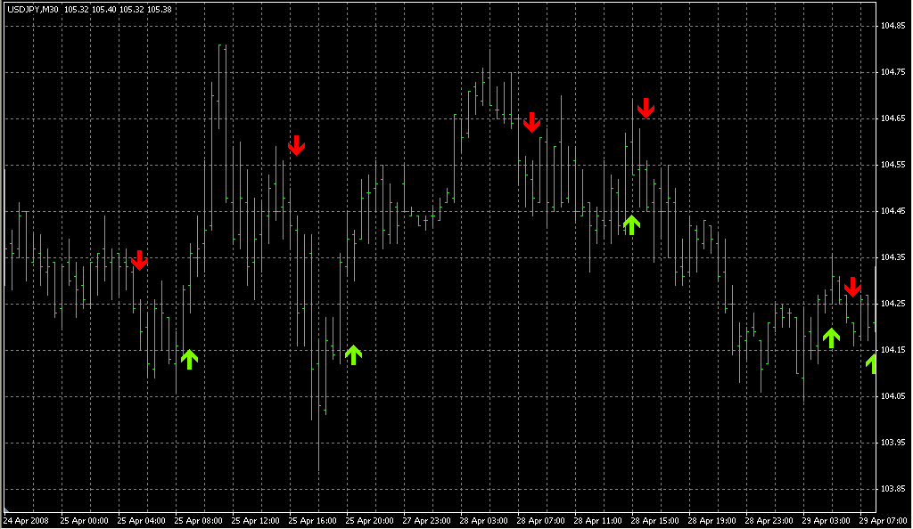The image size is (913, 529).
Task: Click the 104.85 price scale label
Action: [x=892, y=26]
